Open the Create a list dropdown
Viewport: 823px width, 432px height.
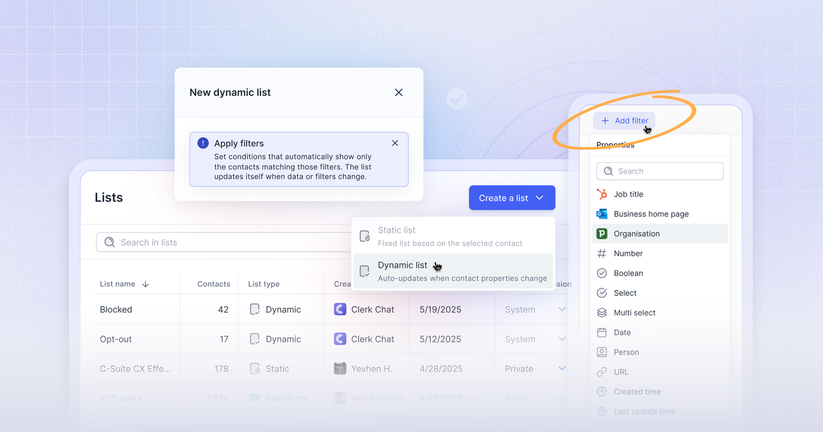pos(511,198)
